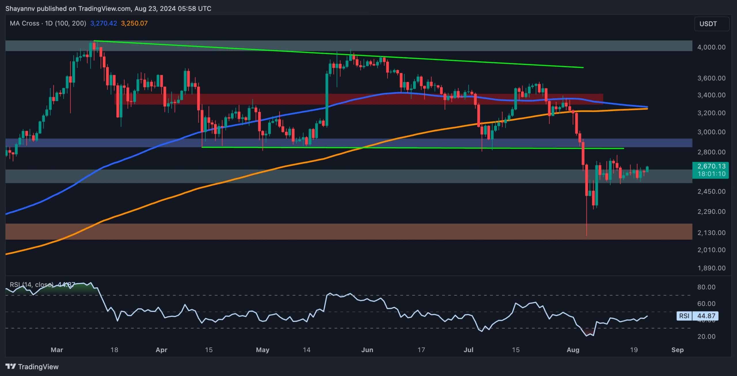Select the blue 100 MA value 3,270.42

point(104,23)
